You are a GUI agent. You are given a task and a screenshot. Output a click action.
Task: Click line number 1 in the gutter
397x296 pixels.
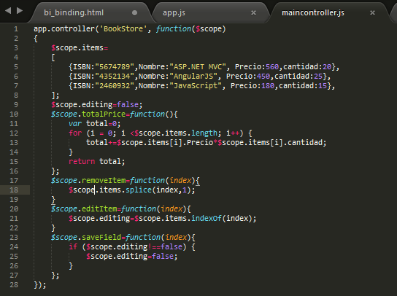click(16, 29)
